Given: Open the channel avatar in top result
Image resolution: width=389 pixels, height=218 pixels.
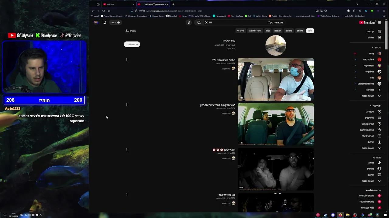Looking at the screenshot, I should [276, 45].
